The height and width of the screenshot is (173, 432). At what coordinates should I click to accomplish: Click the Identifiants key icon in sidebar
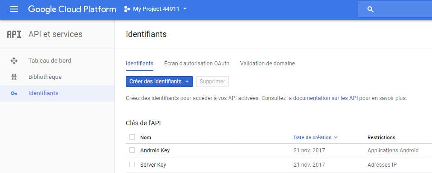pos(14,93)
